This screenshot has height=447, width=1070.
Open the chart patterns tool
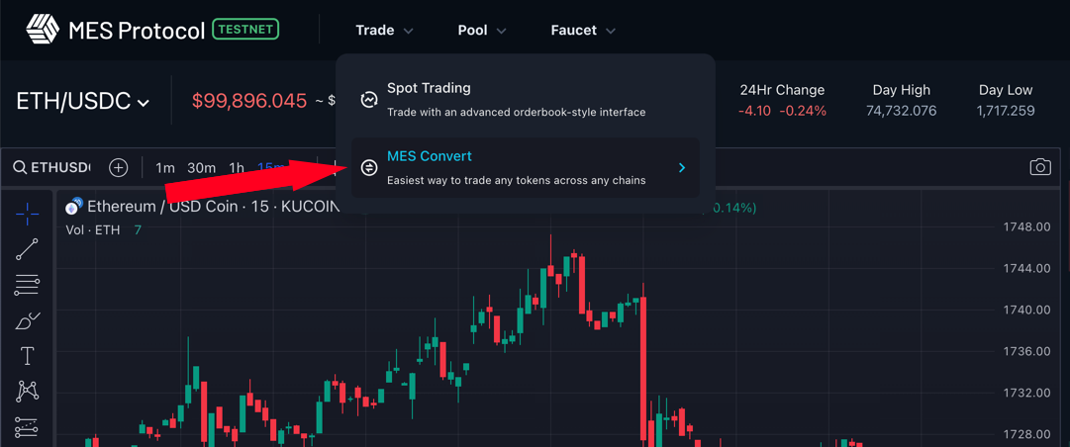[28, 392]
